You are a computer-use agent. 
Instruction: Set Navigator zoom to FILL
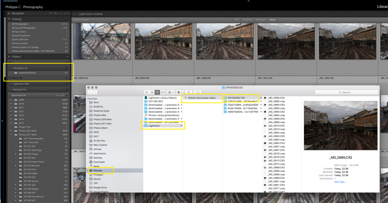56,13
